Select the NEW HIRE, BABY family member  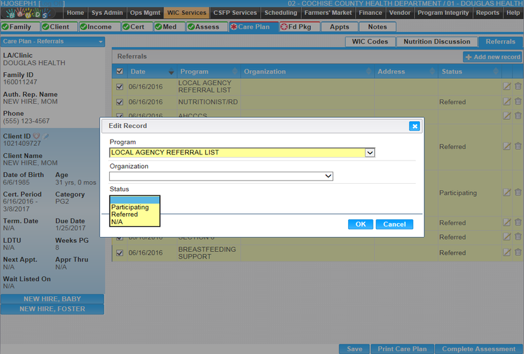(x=52, y=299)
